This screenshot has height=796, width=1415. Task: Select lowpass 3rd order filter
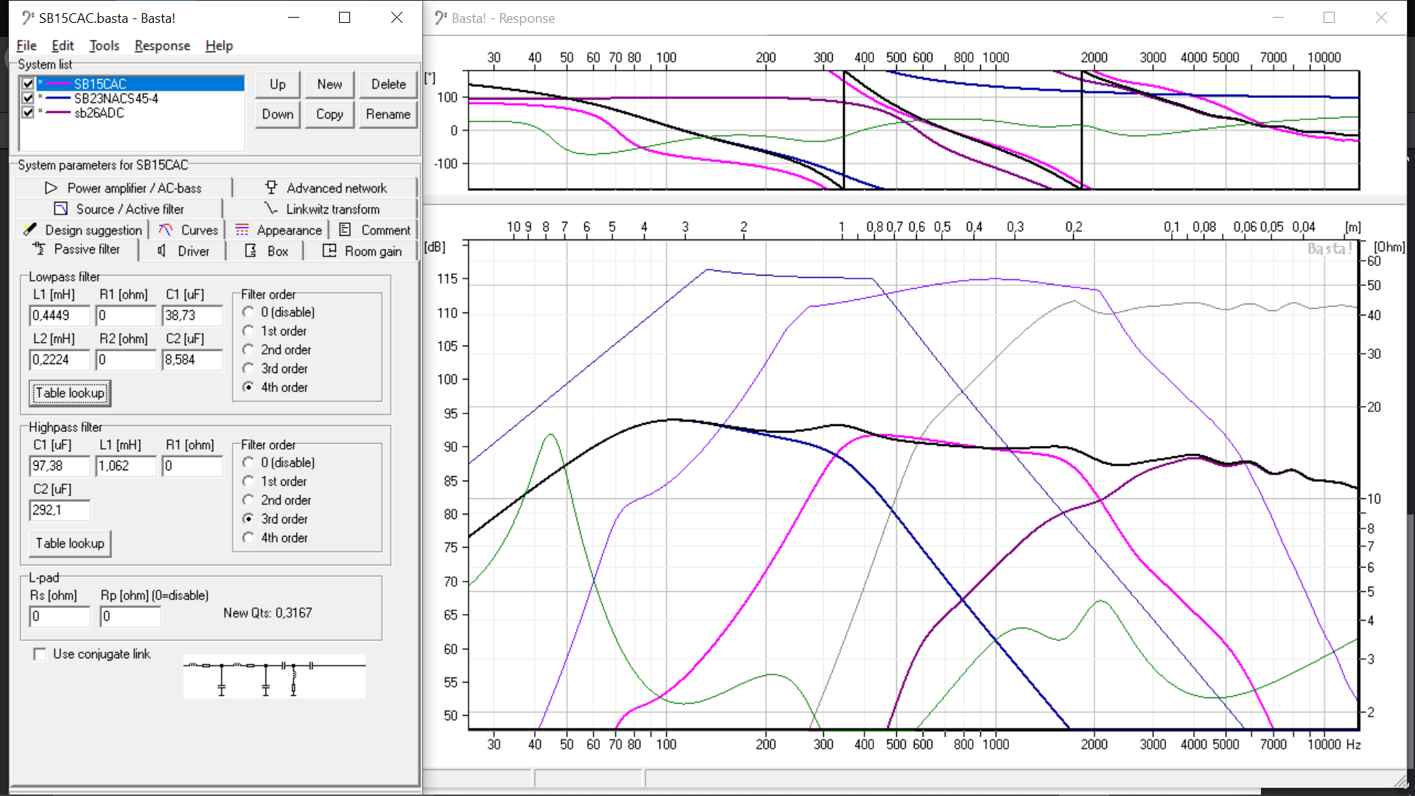tap(248, 369)
